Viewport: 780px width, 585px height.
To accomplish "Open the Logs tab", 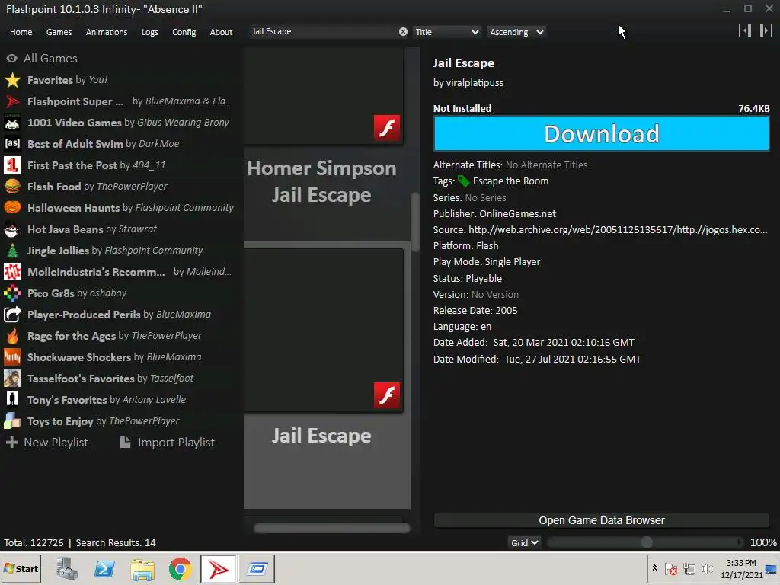I will (x=150, y=32).
